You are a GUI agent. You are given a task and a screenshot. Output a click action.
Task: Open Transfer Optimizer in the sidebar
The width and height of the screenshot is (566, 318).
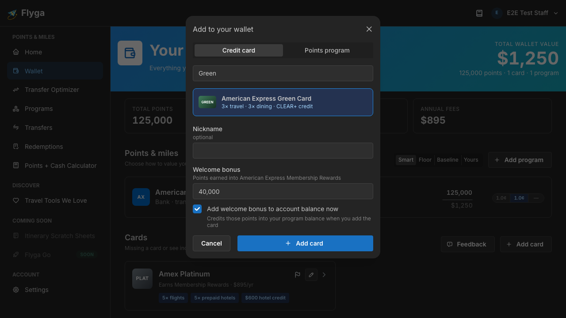(x=55, y=90)
